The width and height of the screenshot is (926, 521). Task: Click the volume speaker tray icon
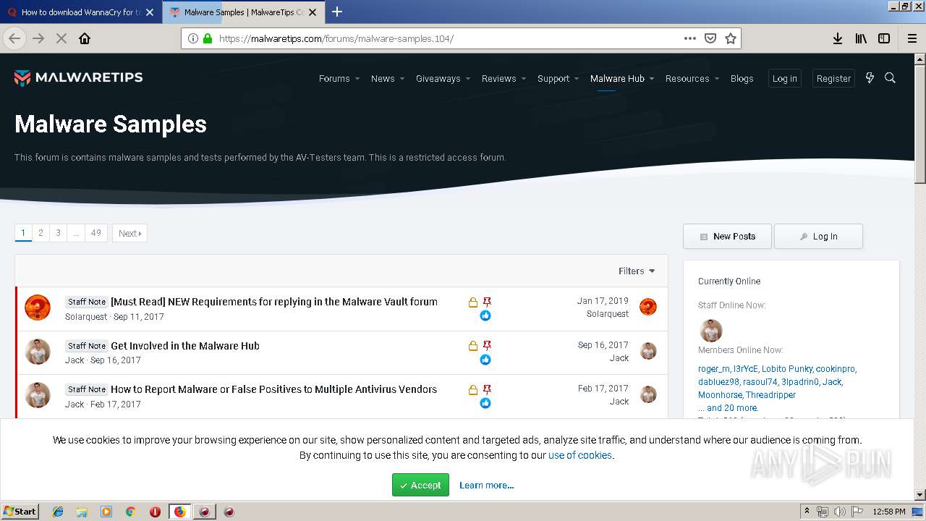pyautogui.click(x=839, y=512)
